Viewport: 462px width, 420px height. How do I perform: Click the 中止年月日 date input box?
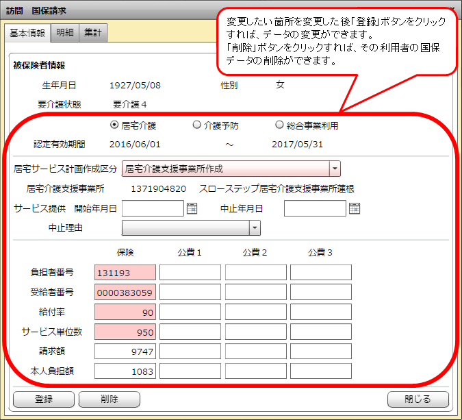[x=315, y=209]
